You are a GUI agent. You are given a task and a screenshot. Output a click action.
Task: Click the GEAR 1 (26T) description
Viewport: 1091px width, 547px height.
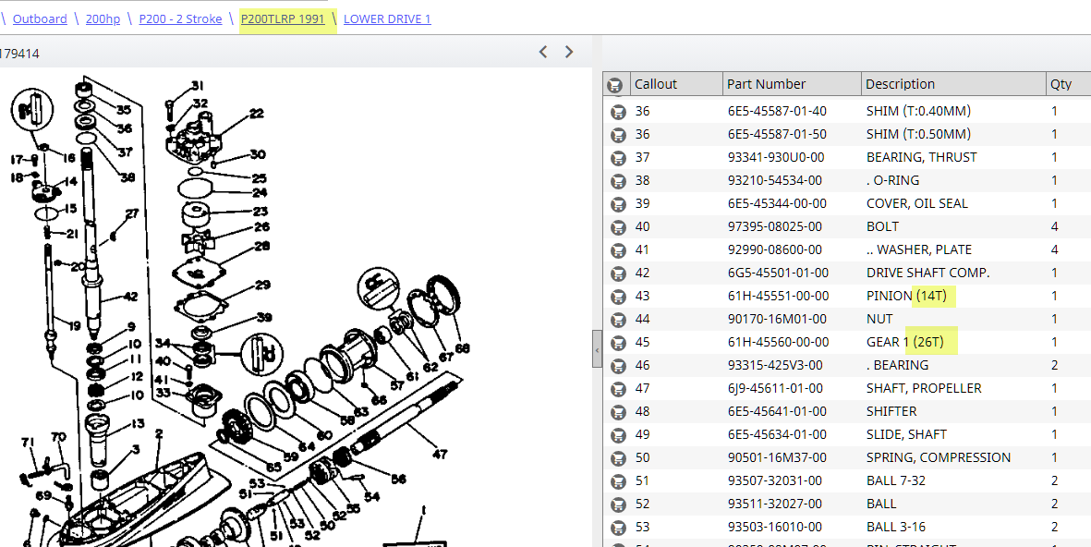[x=905, y=342]
